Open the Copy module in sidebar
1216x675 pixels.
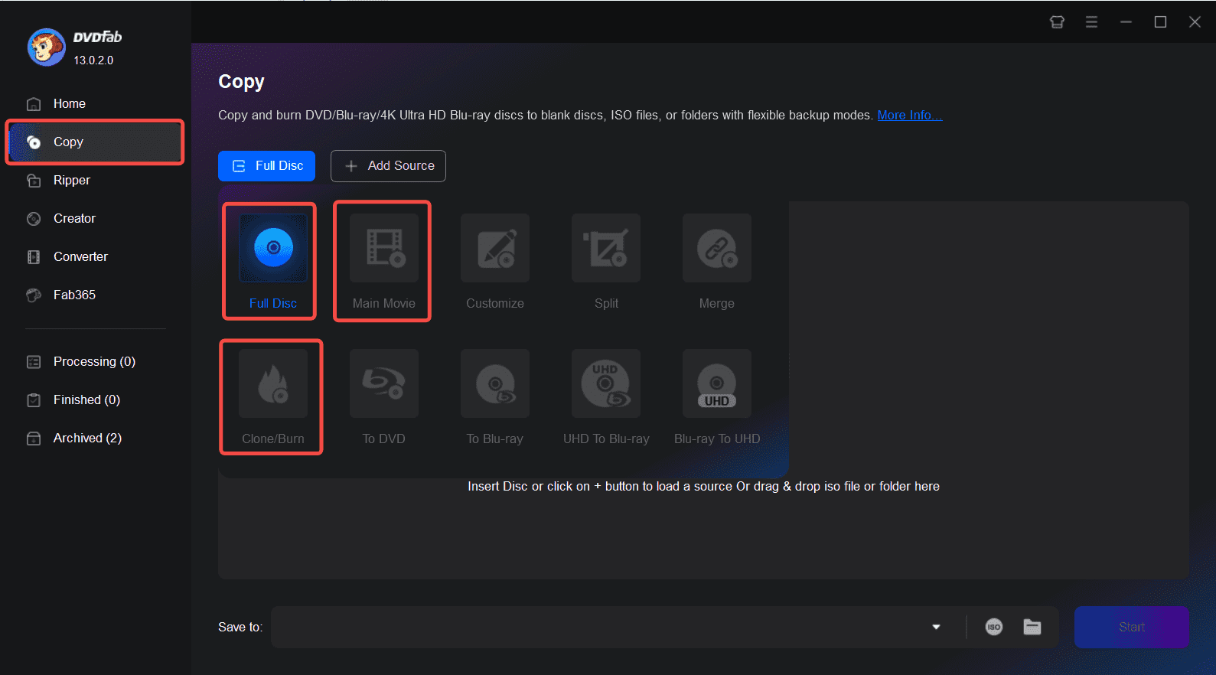click(96, 142)
